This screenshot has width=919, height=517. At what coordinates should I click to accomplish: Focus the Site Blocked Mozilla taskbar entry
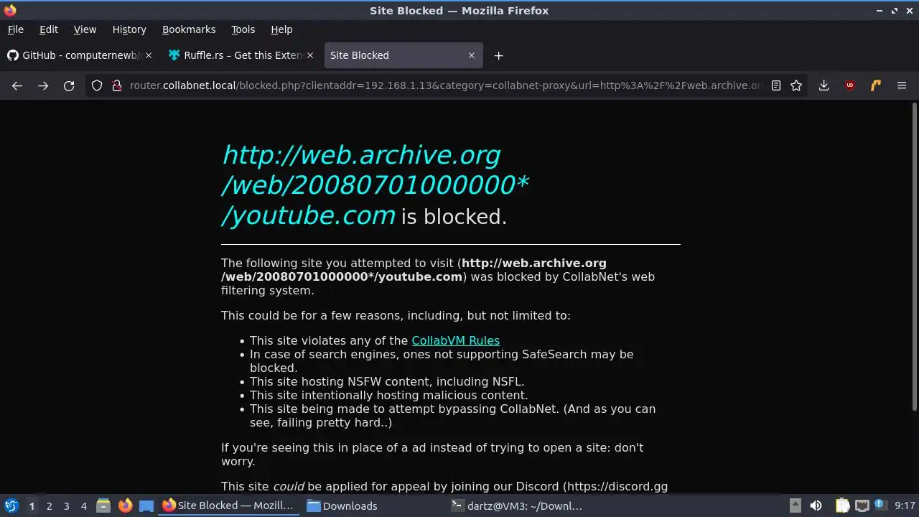[x=229, y=506]
